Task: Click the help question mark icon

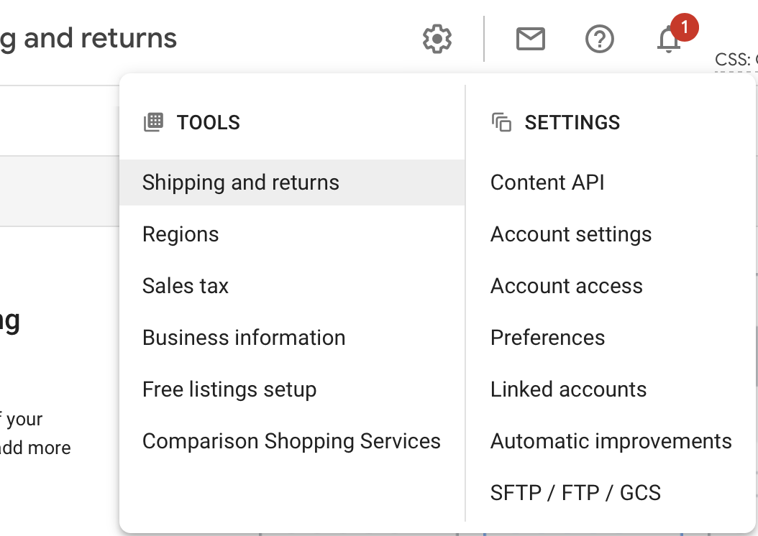Action: (600, 39)
